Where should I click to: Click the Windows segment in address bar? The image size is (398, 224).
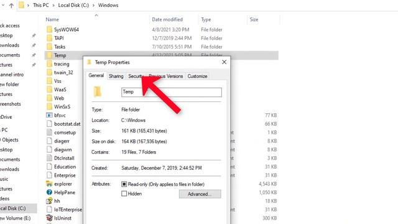coord(108,6)
